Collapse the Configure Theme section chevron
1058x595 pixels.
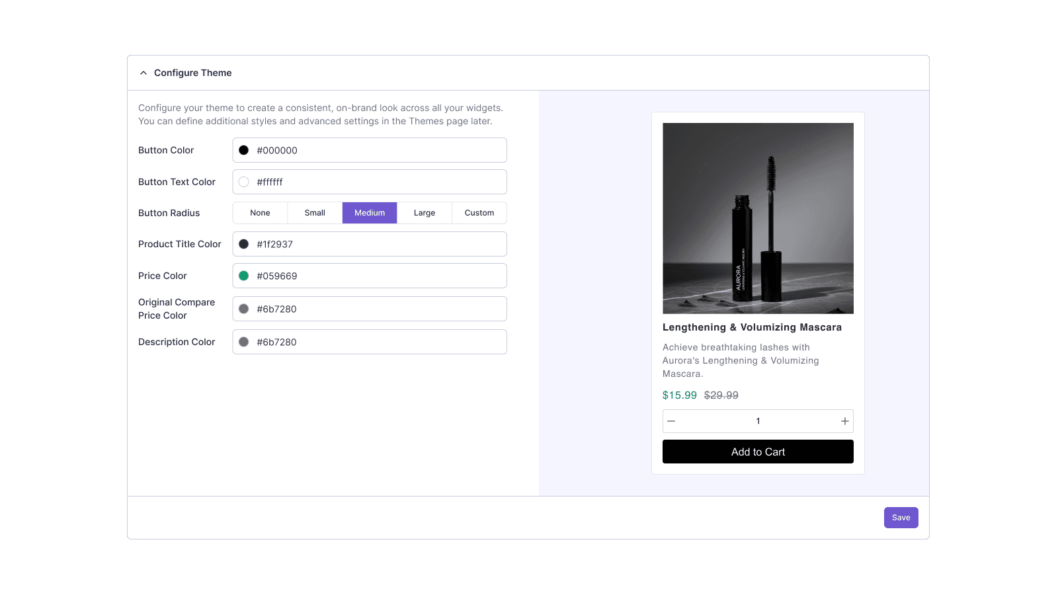click(x=143, y=73)
